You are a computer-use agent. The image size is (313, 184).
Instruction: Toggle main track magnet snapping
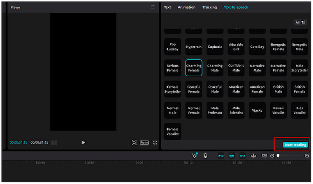(221, 155)
